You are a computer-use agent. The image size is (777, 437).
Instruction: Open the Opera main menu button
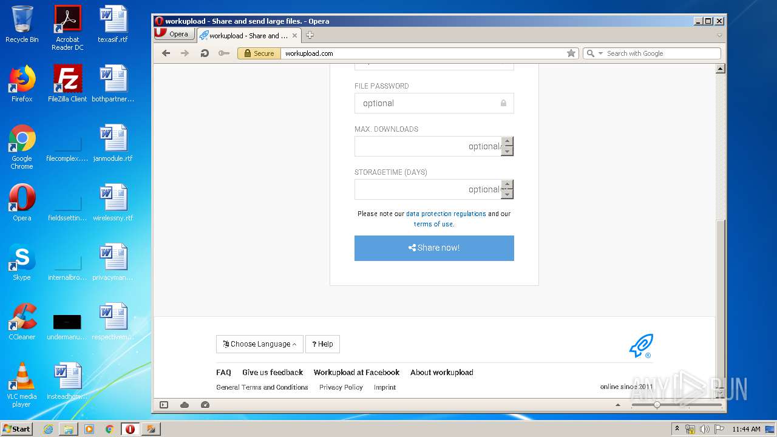pos(174,34)
